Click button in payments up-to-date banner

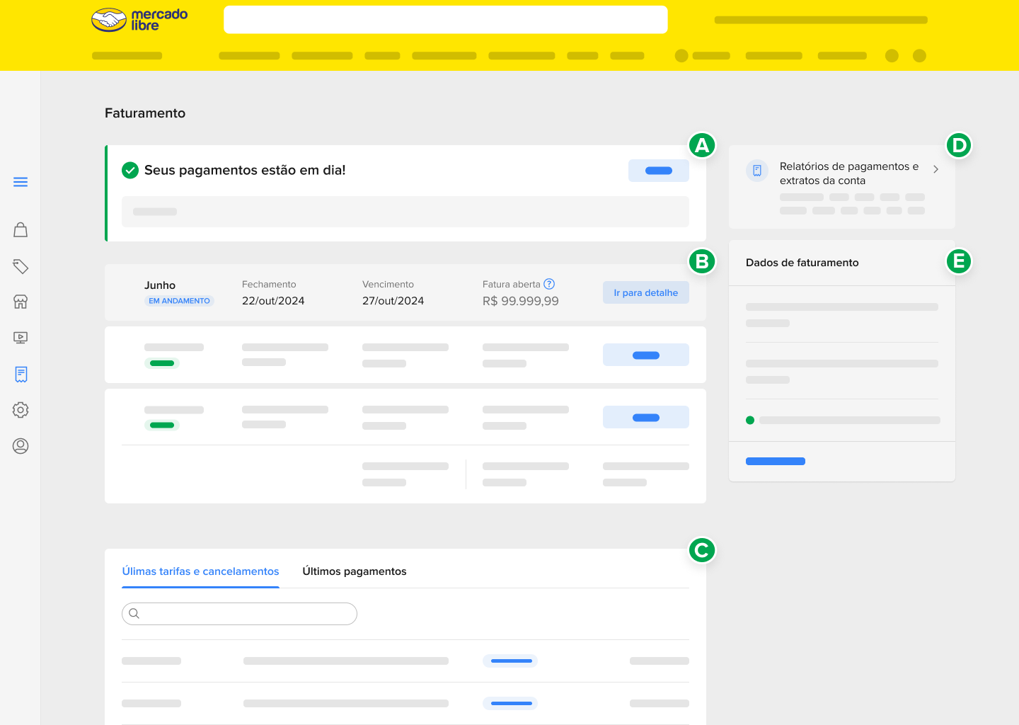(659, 171)
